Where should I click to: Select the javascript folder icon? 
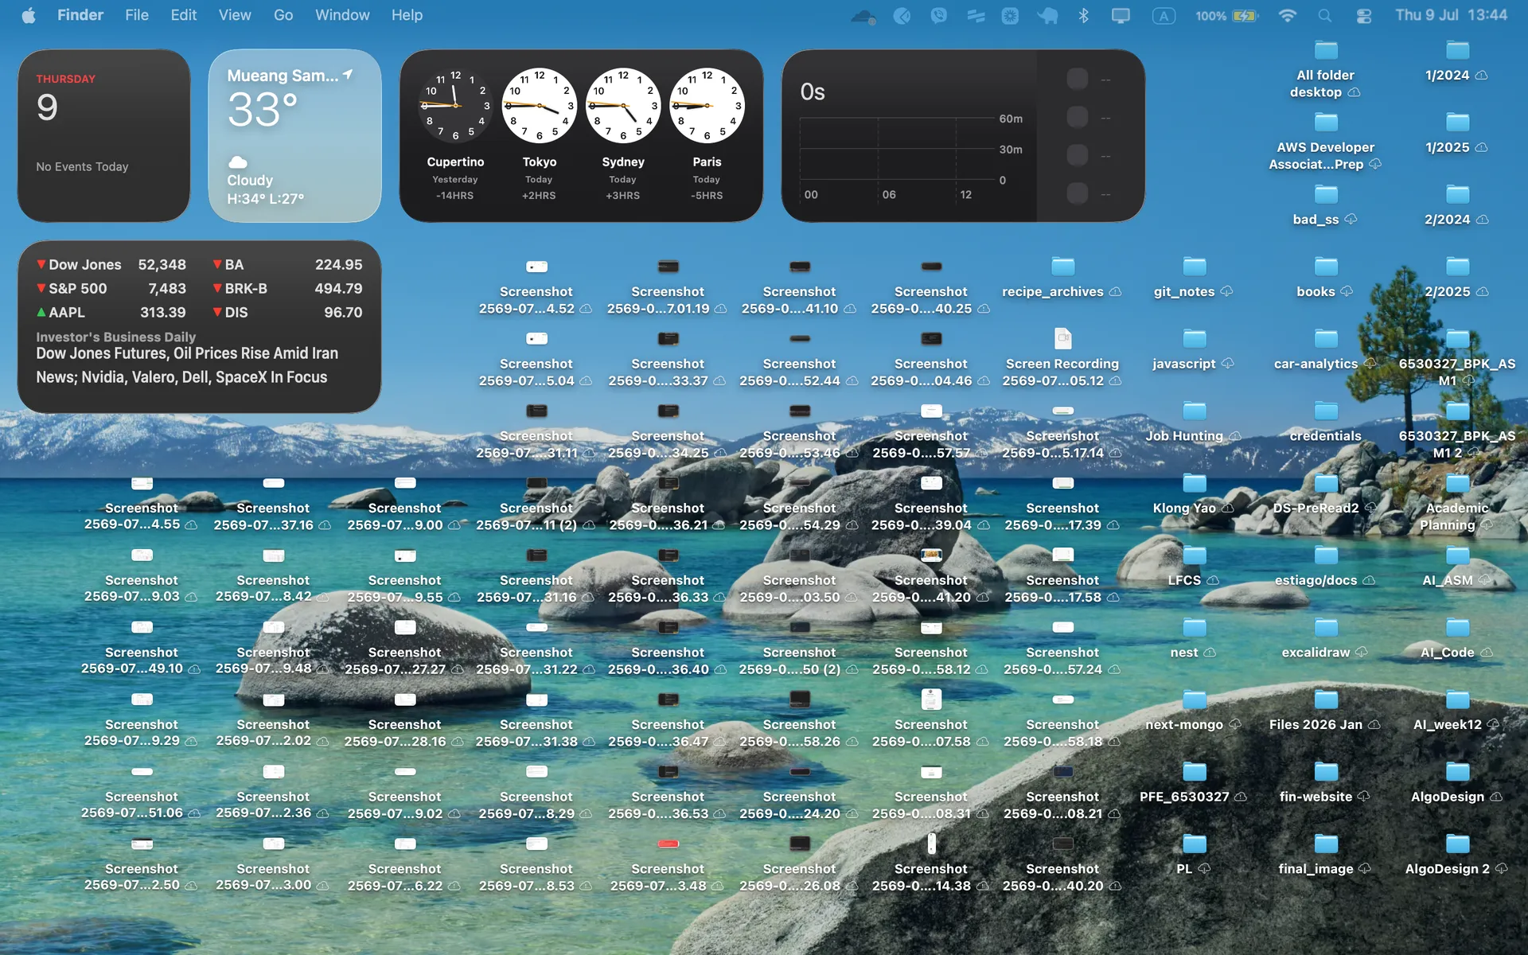pyautogui.click(x=1194, y=338)
